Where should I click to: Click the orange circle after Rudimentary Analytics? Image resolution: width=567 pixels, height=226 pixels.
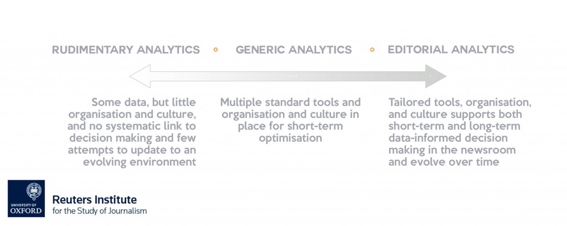(x=215, y=50)
